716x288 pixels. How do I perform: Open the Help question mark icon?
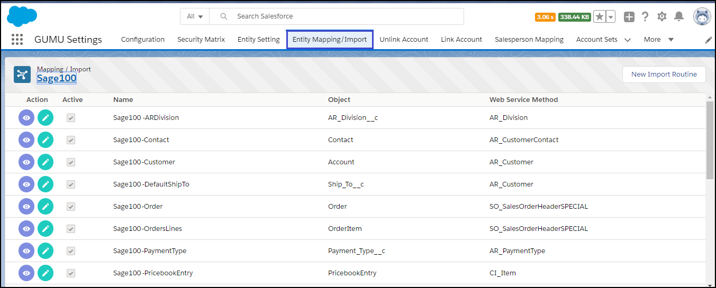[645, 17]
